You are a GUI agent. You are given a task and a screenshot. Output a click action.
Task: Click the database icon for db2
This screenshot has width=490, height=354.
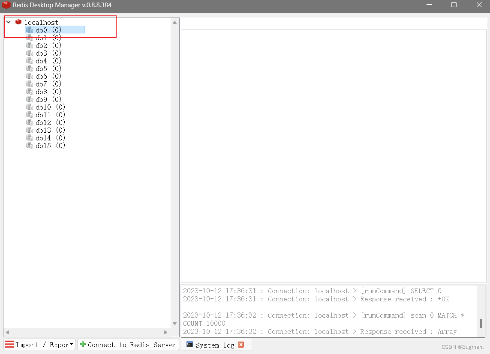click(x=30, y=45)
